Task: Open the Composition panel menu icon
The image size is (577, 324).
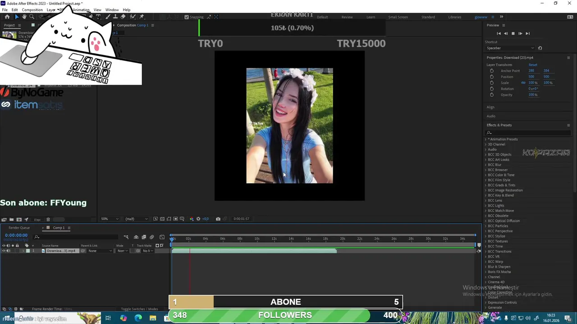Action: 152,25
